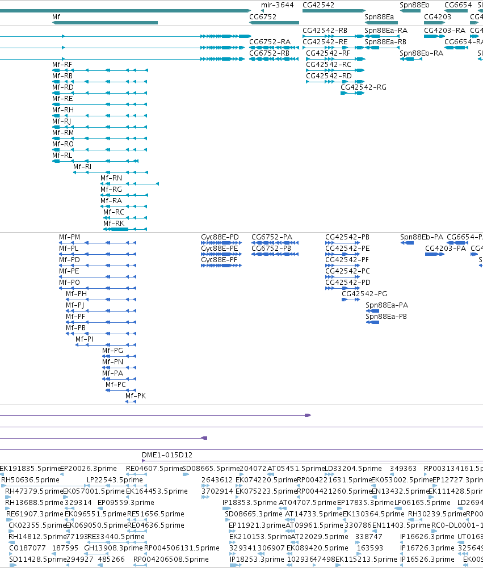Click cDNA LP22543.5prime
The image size is (483, 568).
[x=115, y=480]
